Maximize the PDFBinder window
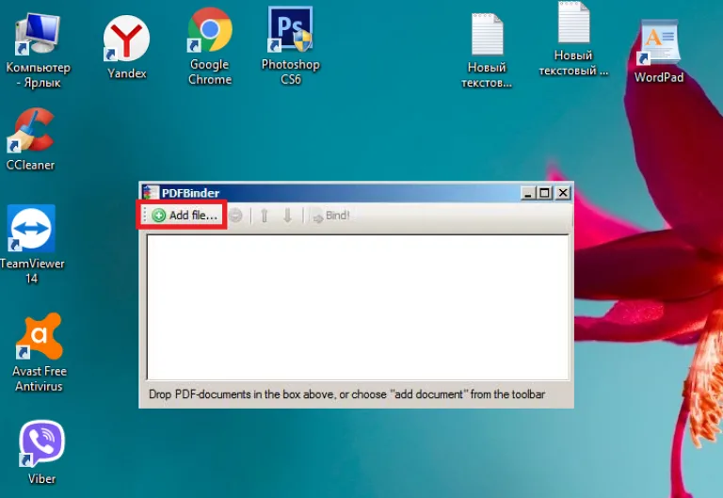Screen dimensions: 723x498 [x=544, y=193]
